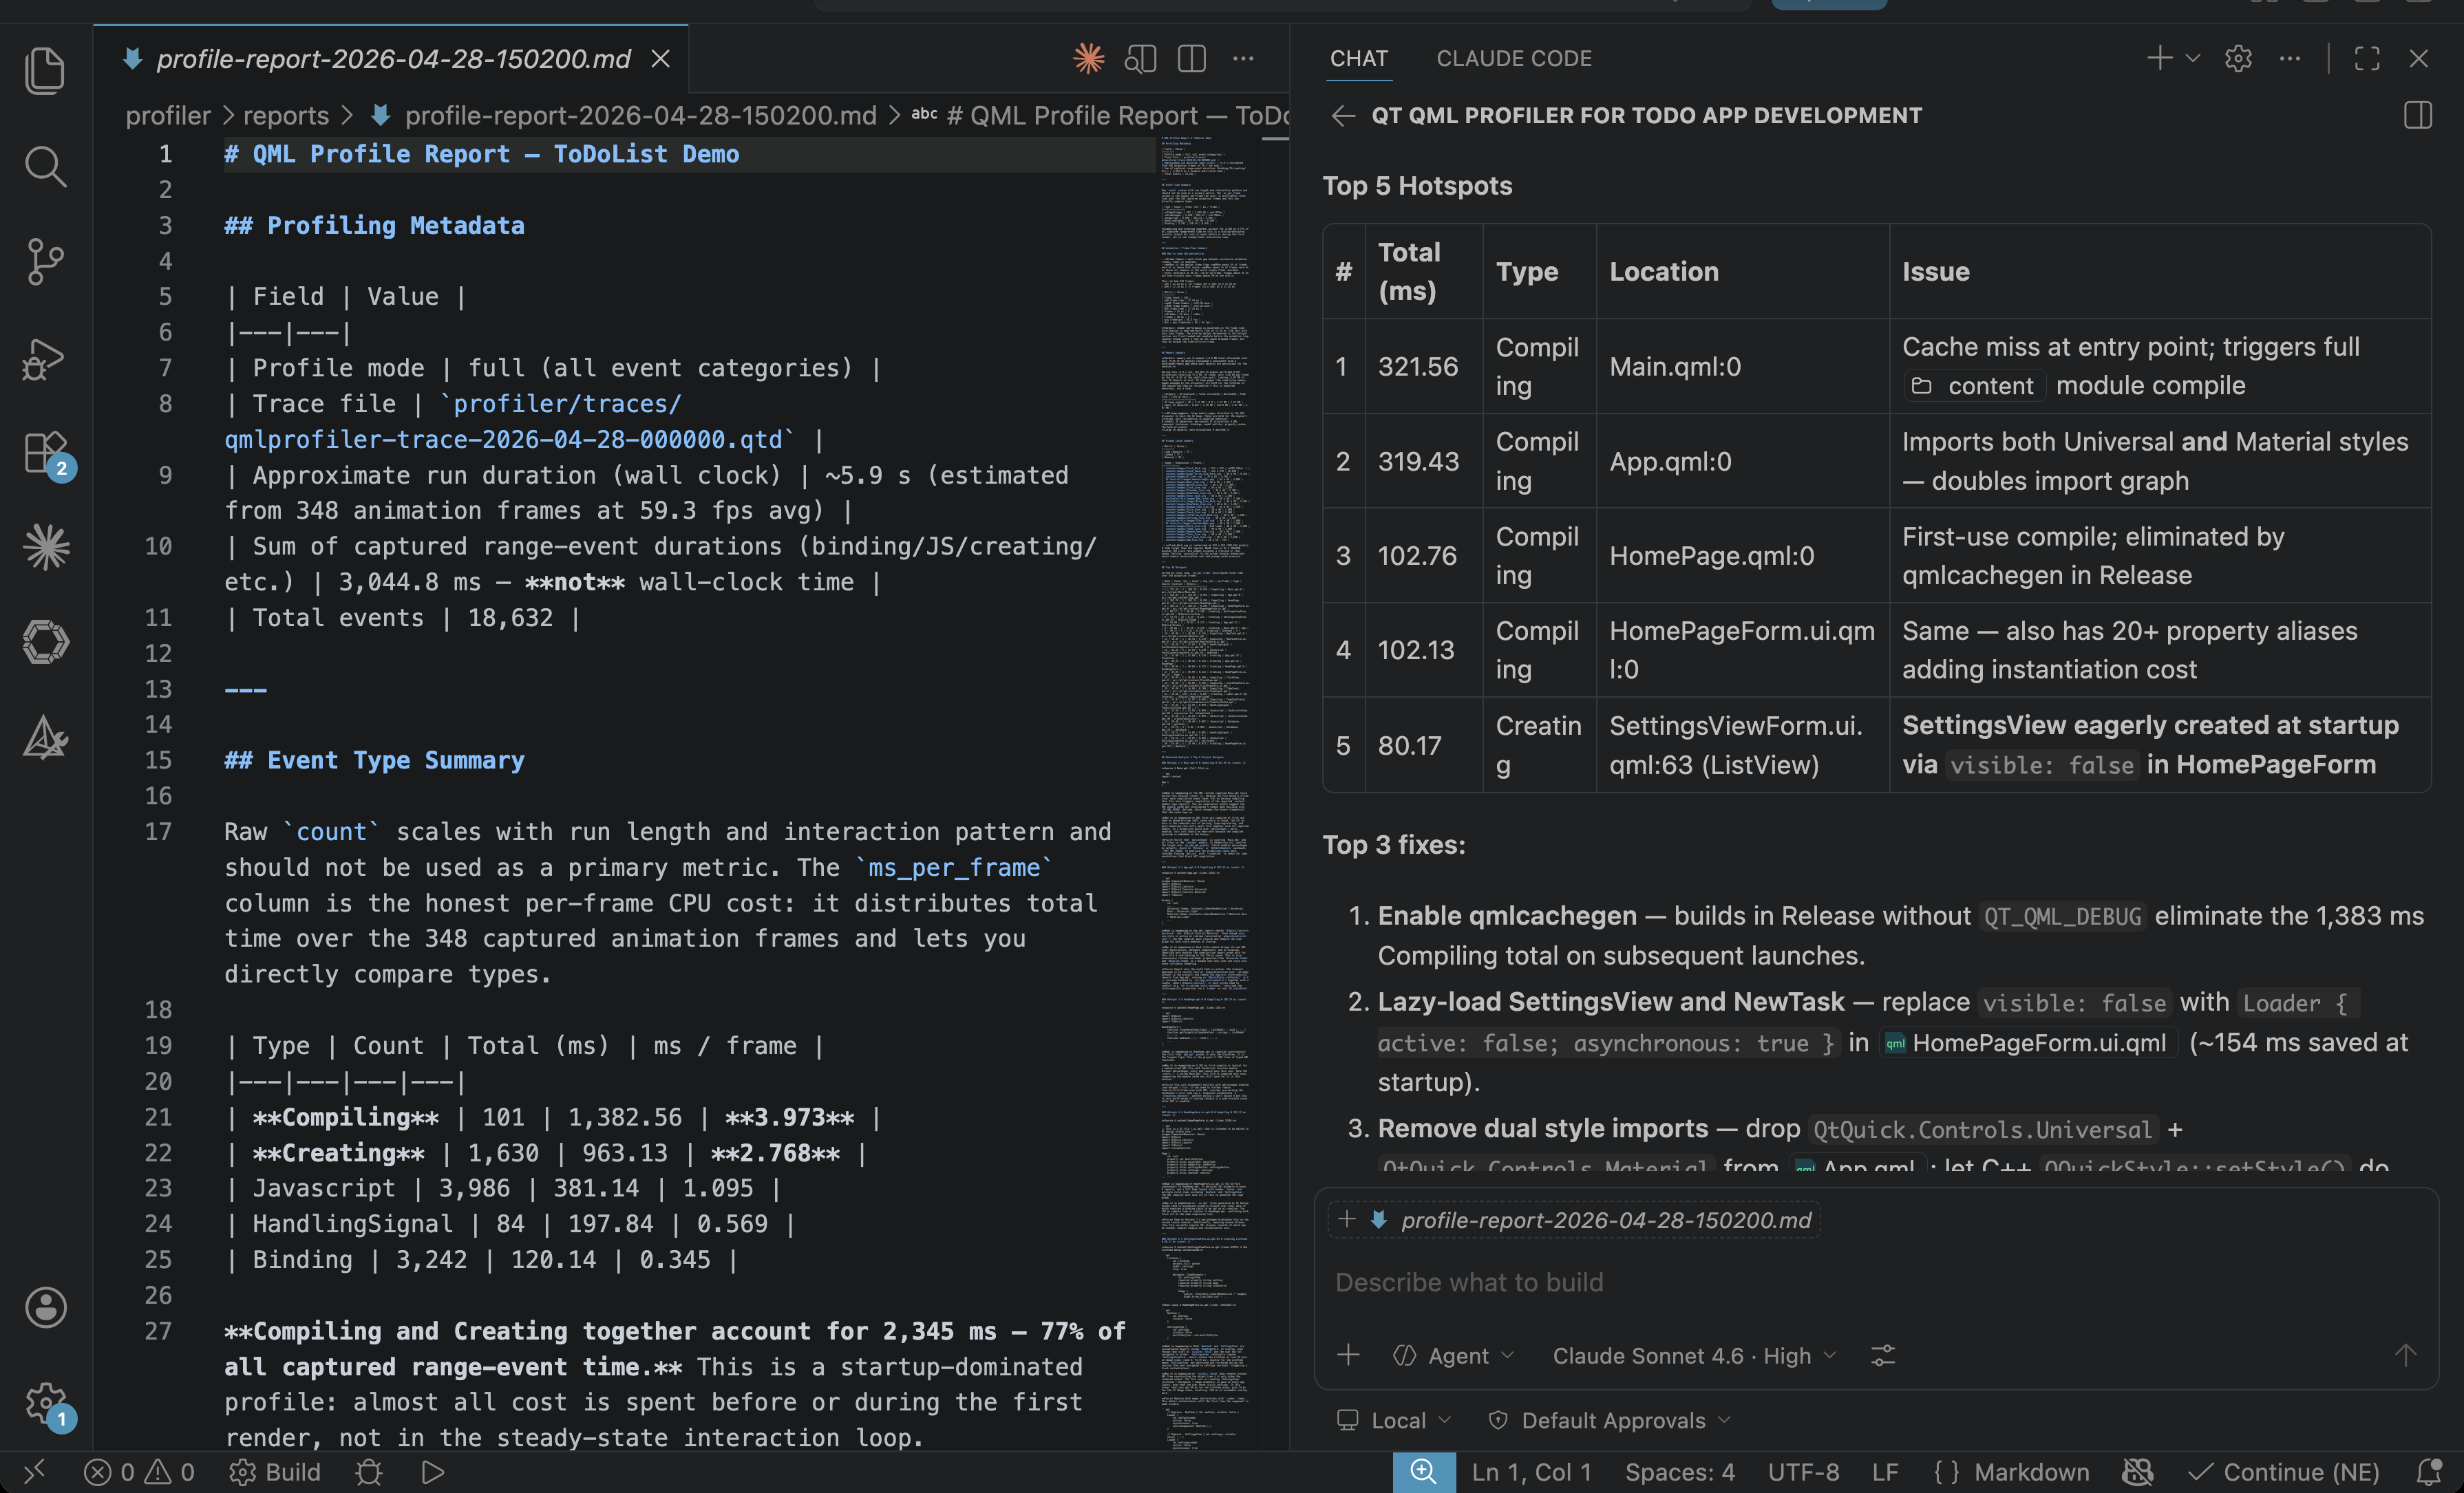Maximize the chat panel size

coord(2366,59)
